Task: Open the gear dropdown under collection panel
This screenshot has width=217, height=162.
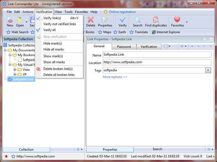Action: 79,149
